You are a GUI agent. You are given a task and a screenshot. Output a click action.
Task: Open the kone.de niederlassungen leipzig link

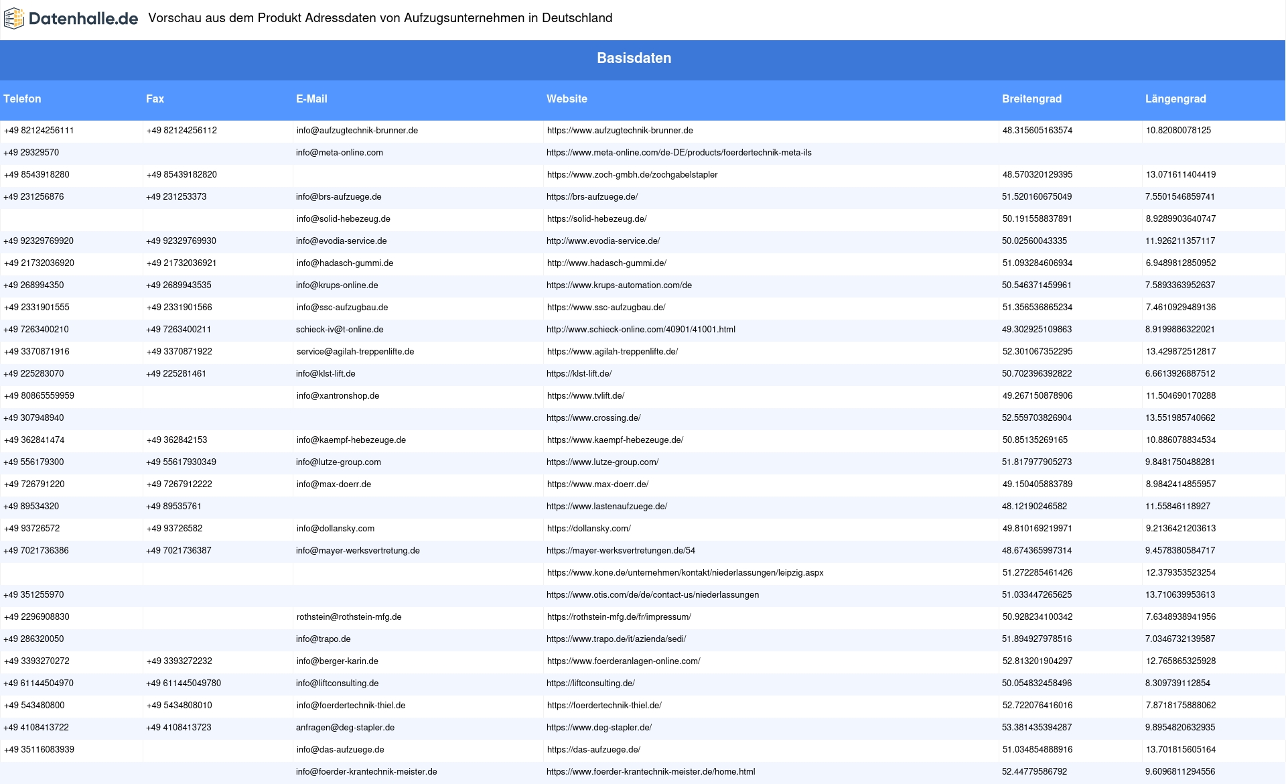(685, 573)
